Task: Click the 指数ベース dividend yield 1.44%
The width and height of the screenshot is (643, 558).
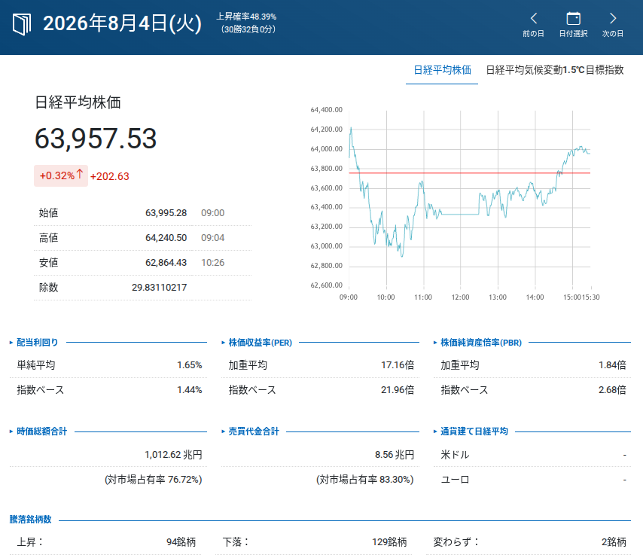Action: pyautogui.click(x=190, y=390)
